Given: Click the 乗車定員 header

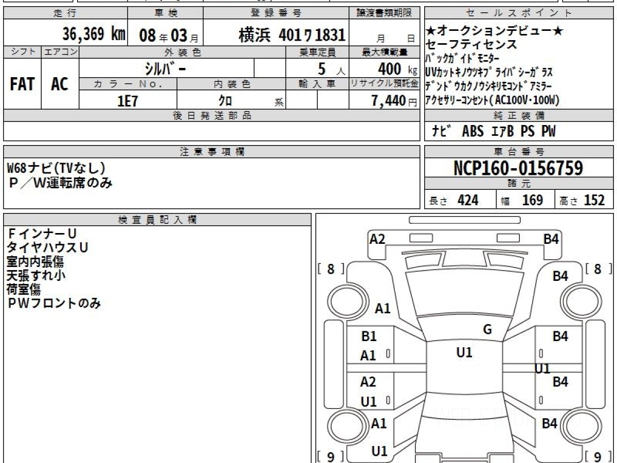Looking at the screenshot, I should click(317, 52).
